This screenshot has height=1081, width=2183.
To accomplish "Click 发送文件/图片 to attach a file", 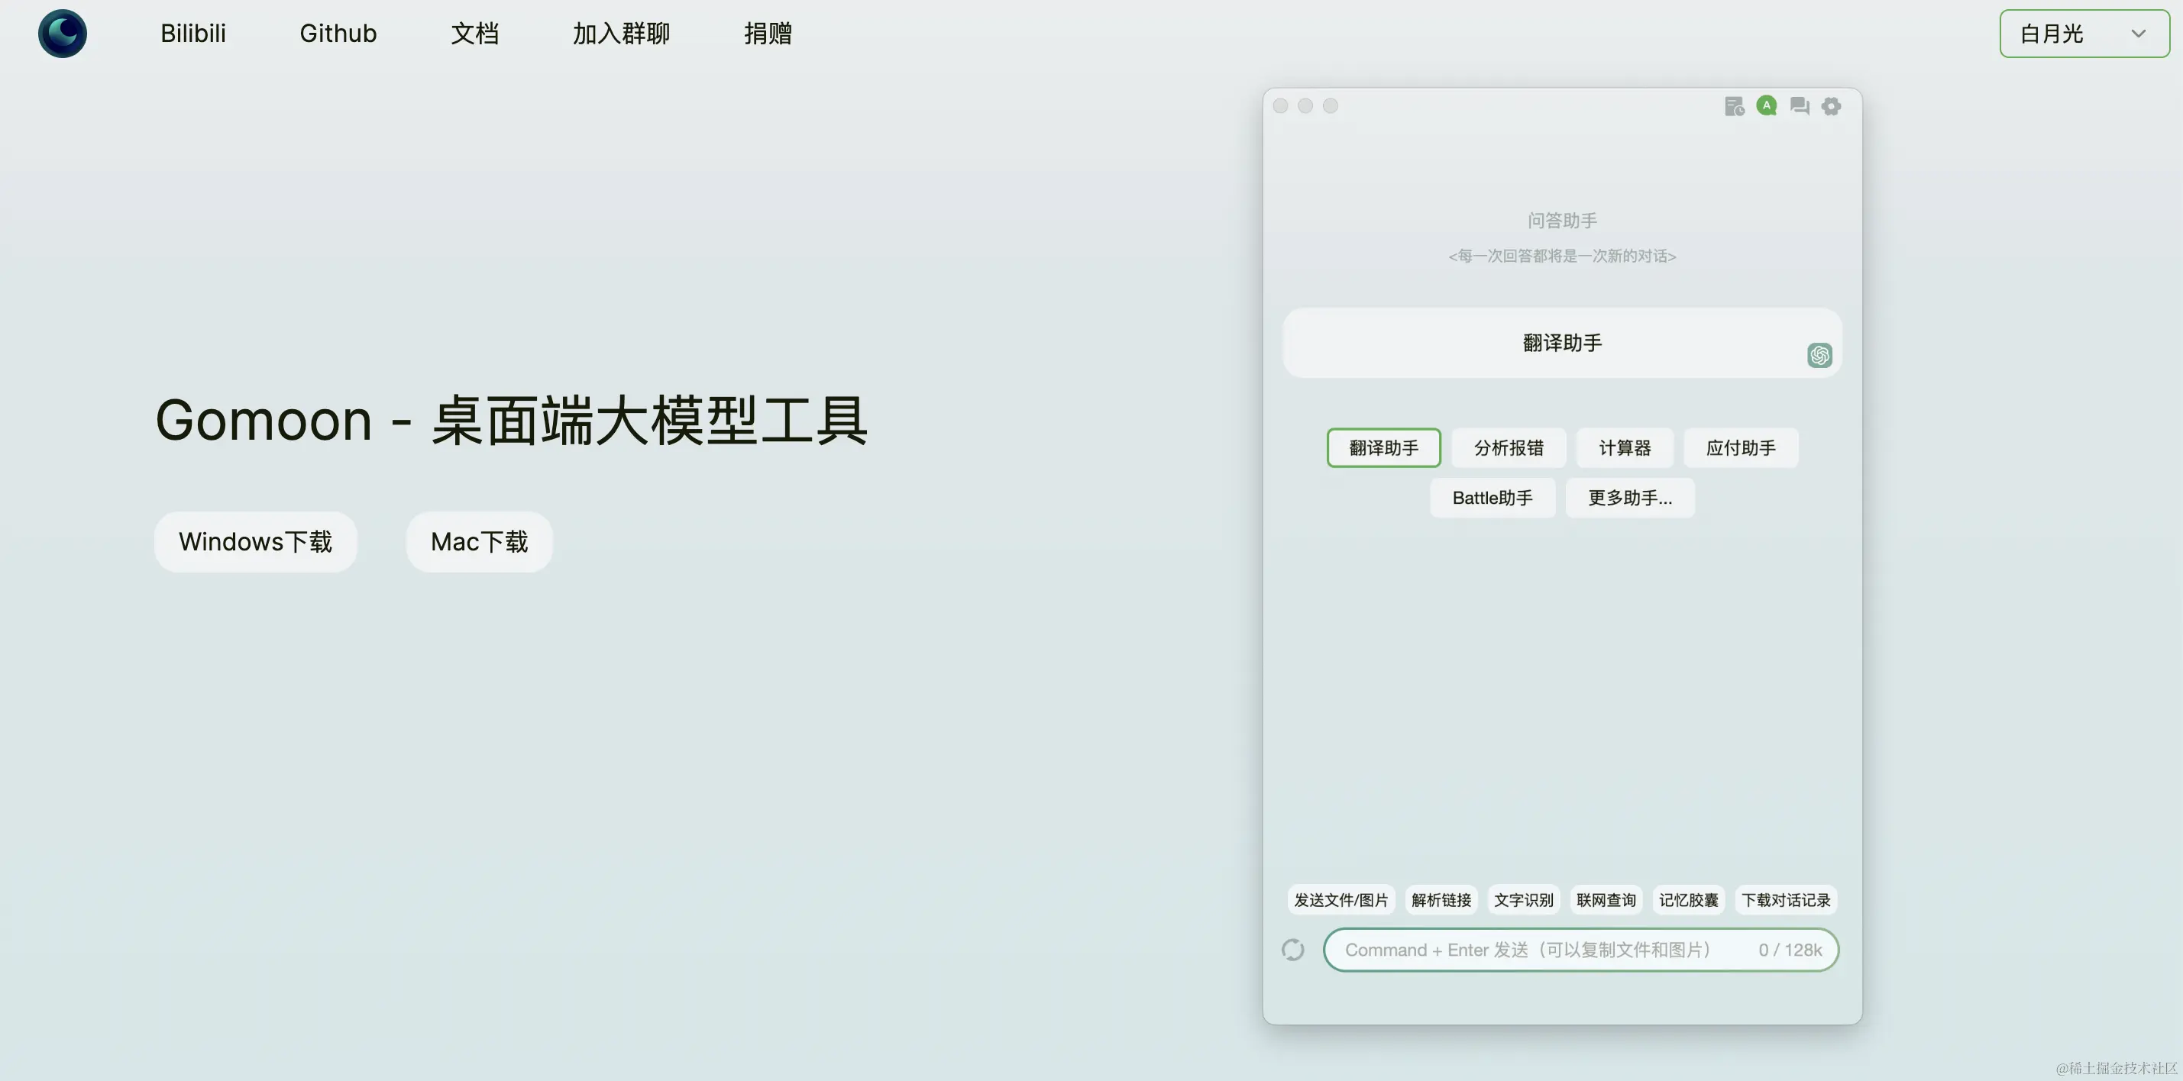I will coord(1341,900).
